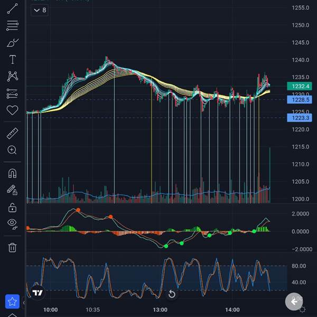The width and height of the screenshot is (317, 317).
Task: Select the Trend Line drawing tool
Action: 12,9
